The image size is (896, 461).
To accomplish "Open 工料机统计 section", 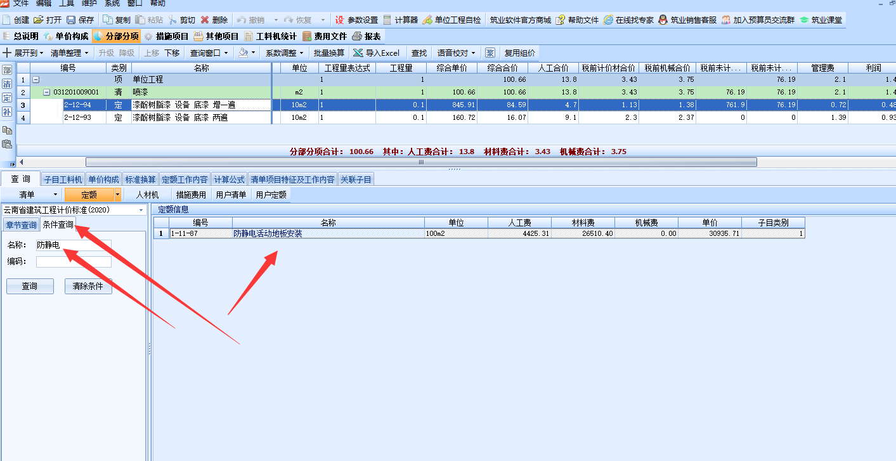I will [x=271, y=36].
